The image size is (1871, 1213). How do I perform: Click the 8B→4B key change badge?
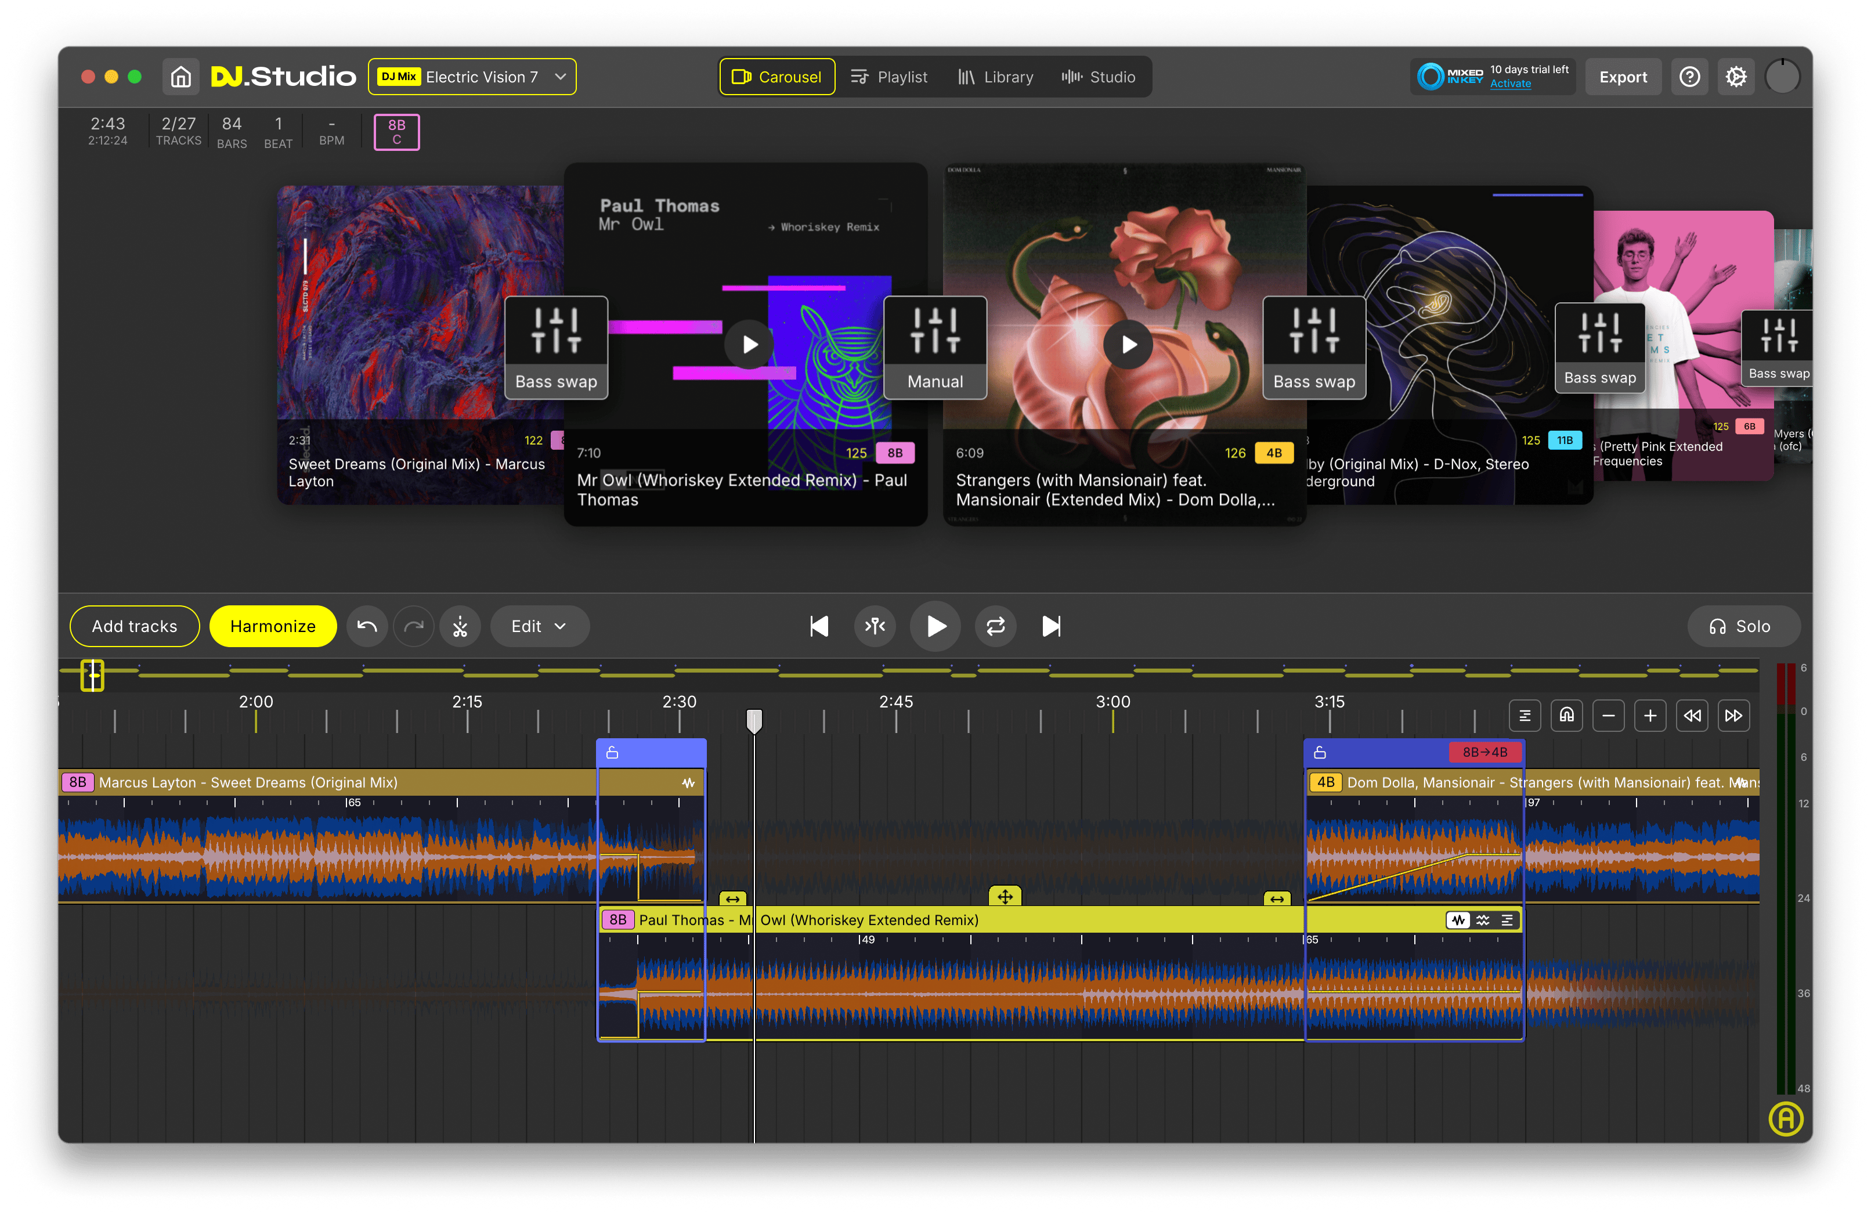click(x=1484, y=752)
